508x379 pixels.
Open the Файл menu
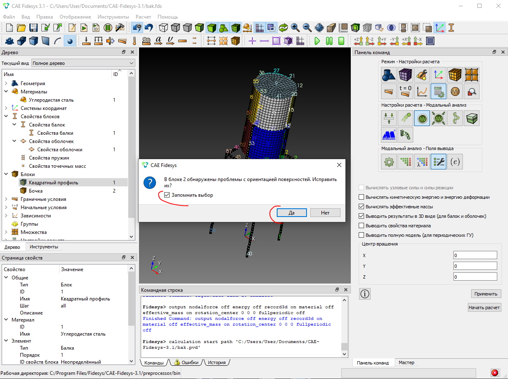(x=9, y=17)
